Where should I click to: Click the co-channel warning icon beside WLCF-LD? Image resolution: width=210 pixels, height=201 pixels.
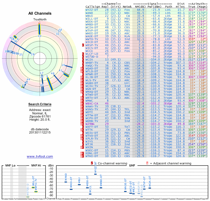[x=83, y=54]
